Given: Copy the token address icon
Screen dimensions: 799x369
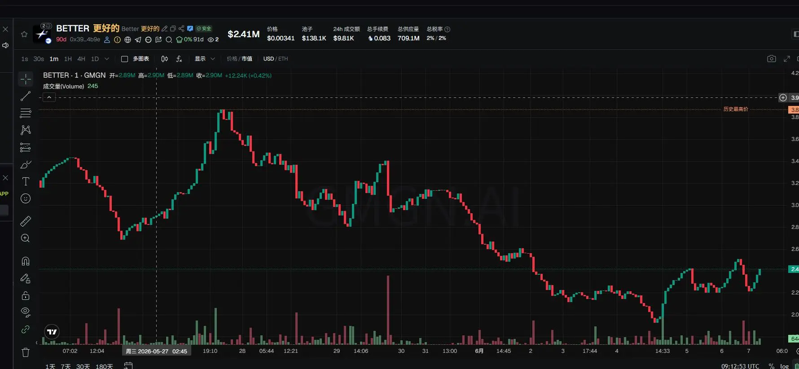Looking at the screenshot, I should coord(173,29).
